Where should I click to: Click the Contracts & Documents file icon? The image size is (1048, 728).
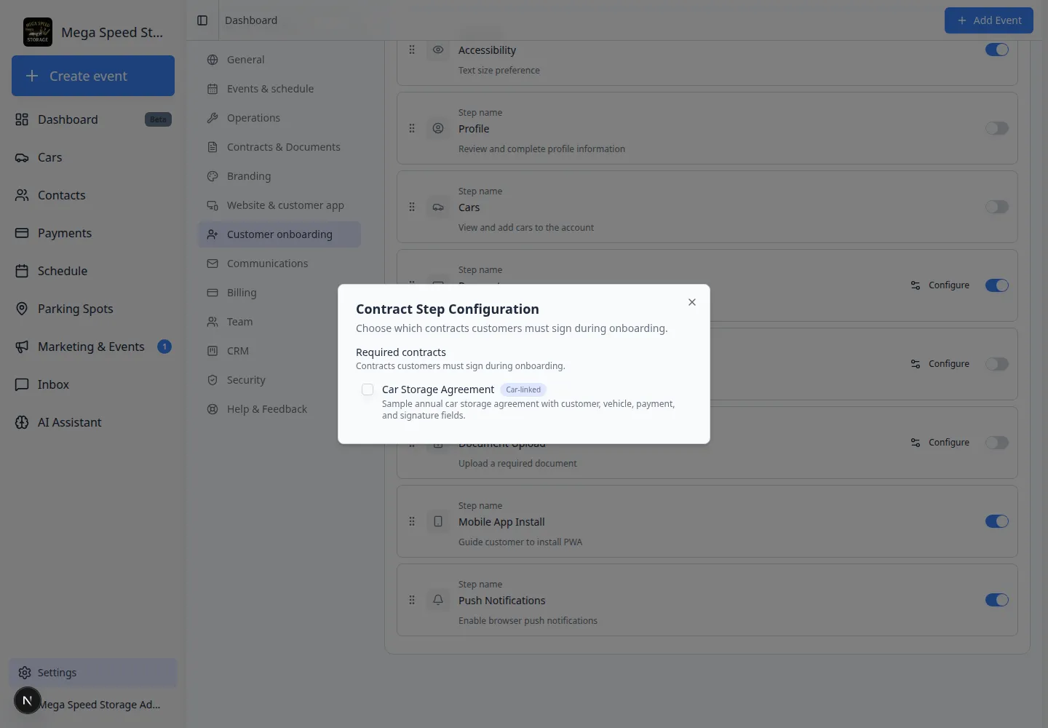pyautogui.click(x=213, y=147)
